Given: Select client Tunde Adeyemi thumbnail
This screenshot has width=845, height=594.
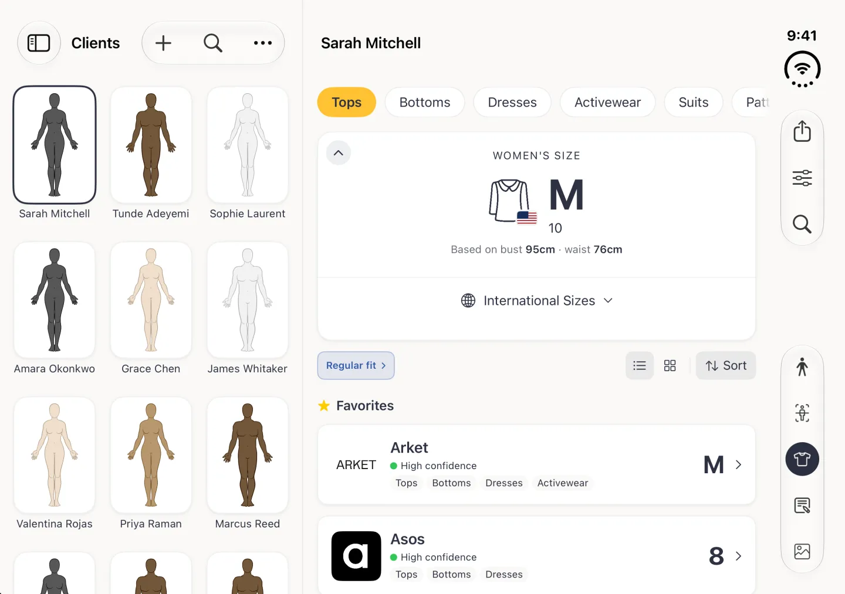Looking at the screenshot, I should point(151,145).
